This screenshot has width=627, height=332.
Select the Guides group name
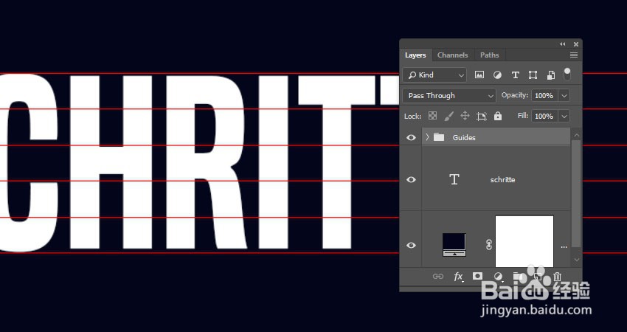click(x=464, y=138)
